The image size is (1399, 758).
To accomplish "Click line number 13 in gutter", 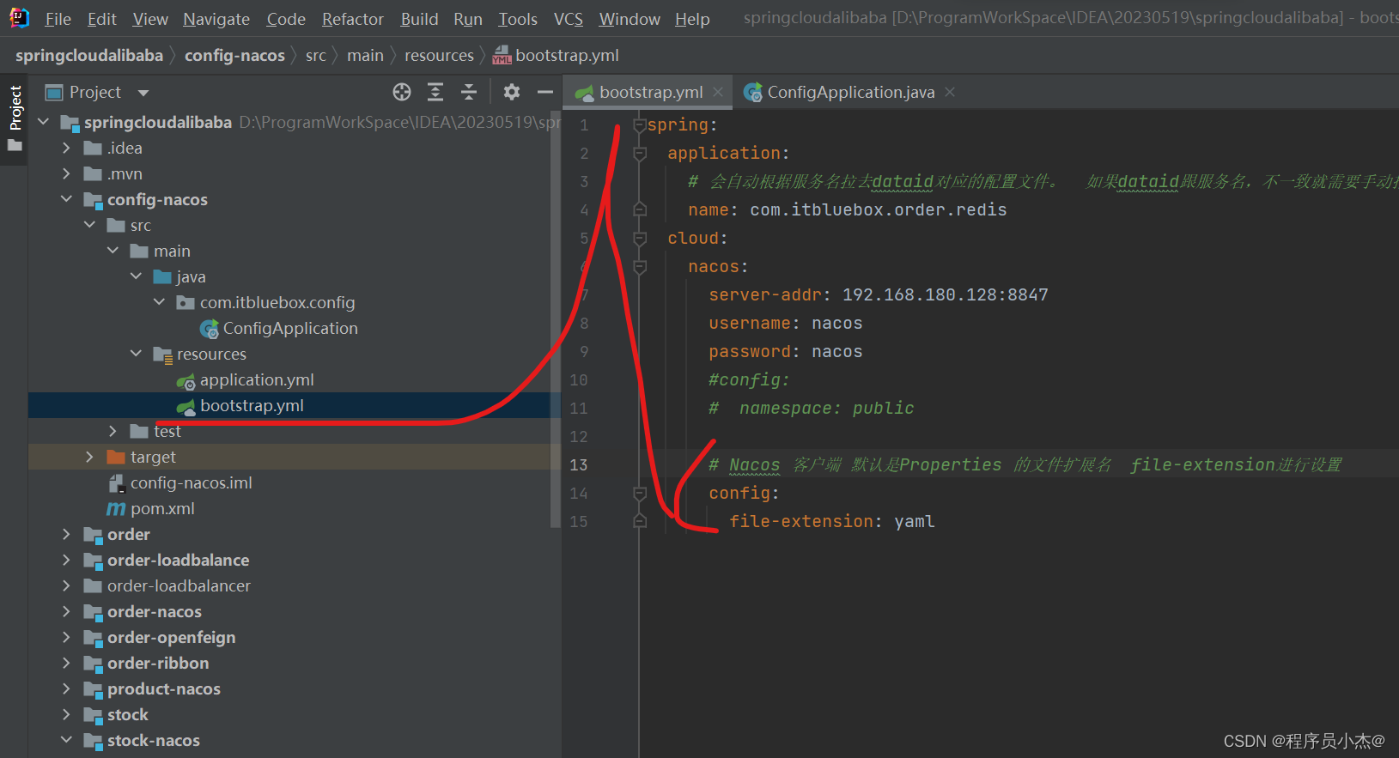I will [579, 465].
